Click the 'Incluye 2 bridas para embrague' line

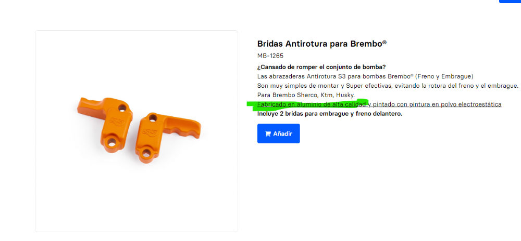click(330, 114)
